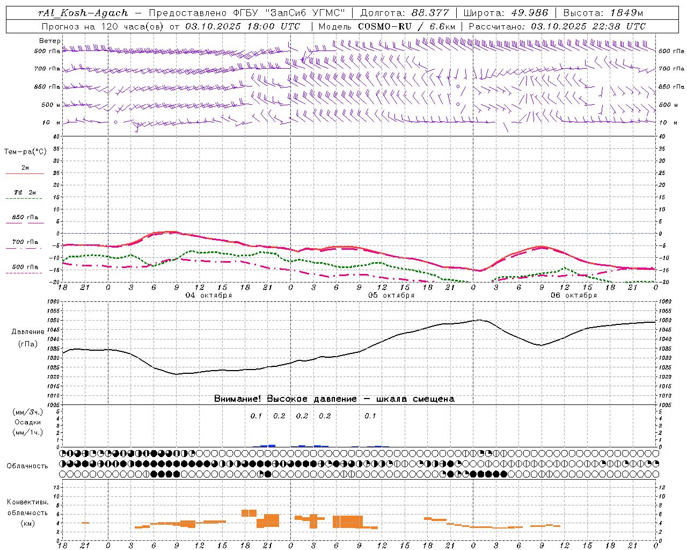Click the 700 гПа dashed legend line in the temperature legend
The width and height of the screenshot is (687, 550).
[24, 249]
